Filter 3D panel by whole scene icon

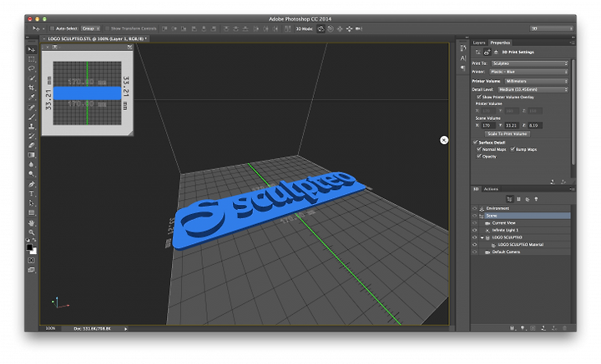(509, 199)
